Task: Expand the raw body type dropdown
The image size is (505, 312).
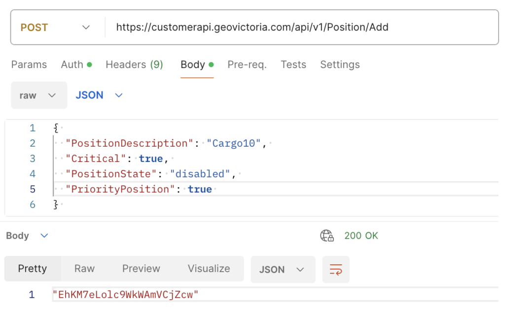Action: (x=38, y=95)
